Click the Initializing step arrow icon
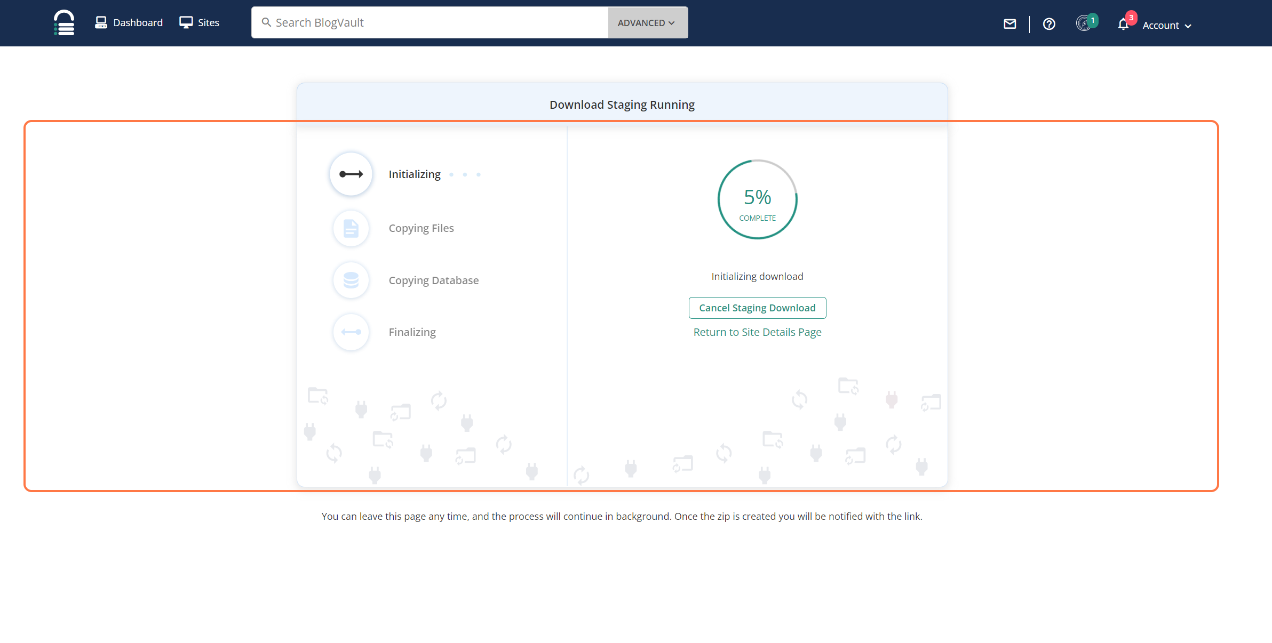 (x=351, y=174)
